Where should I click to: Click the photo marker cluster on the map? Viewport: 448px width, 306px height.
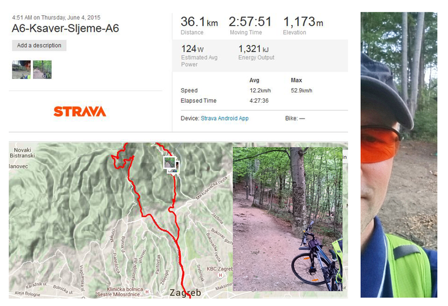tap(172, 165)
